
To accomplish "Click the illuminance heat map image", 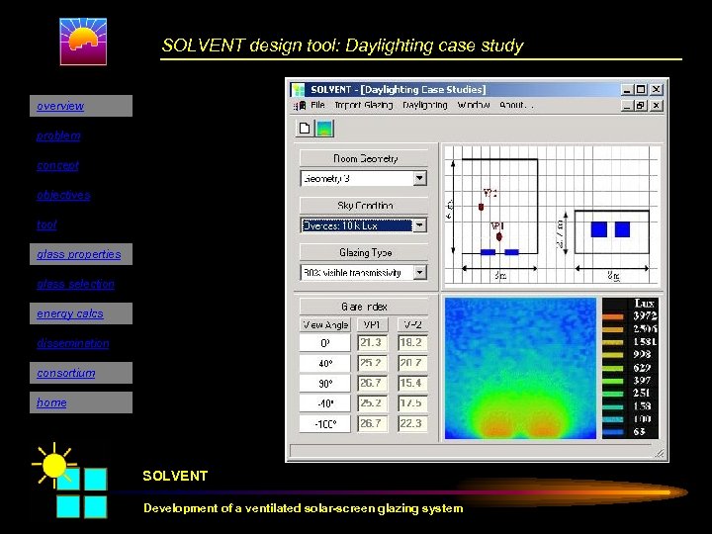I will (520, 368).
